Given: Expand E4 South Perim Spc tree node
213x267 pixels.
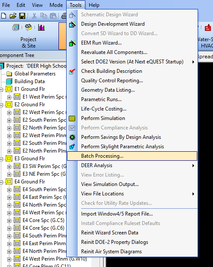Looking at the screenshot, I should 9,190.
